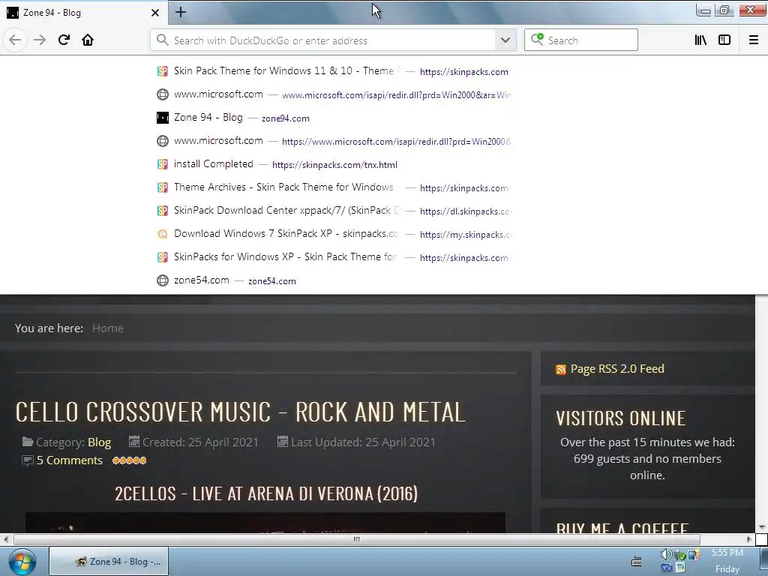The height and width of the screenshot is (576, 768).
Task: Go forward using the forward arrow button
Action: (40, 40)
